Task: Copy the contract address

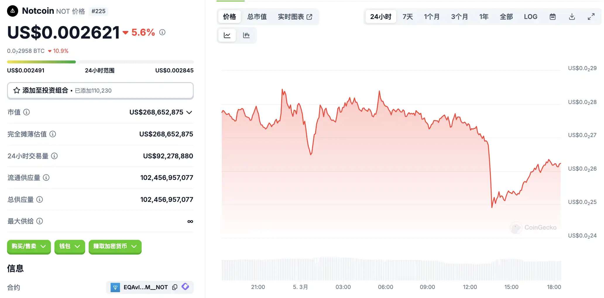Action: coord(175,287)
